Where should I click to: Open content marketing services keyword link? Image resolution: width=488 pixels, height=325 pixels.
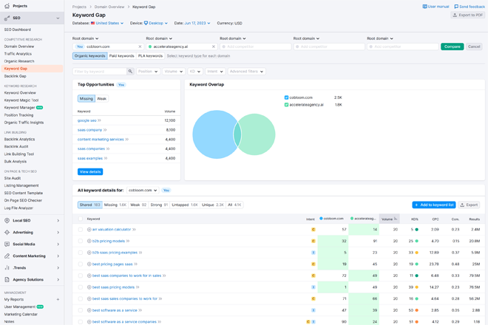pos(101,140)
